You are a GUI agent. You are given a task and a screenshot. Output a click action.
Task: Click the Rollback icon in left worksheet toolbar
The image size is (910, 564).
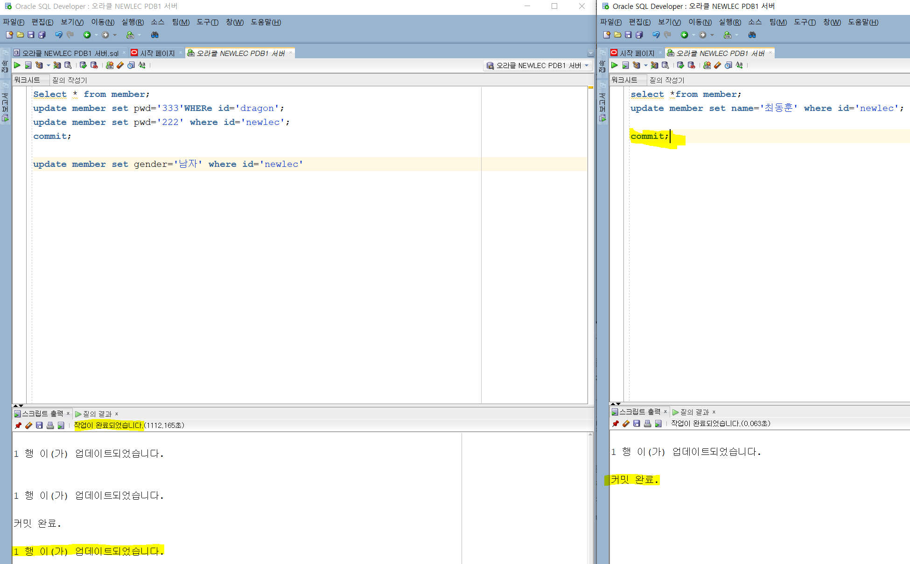(94, 65)
